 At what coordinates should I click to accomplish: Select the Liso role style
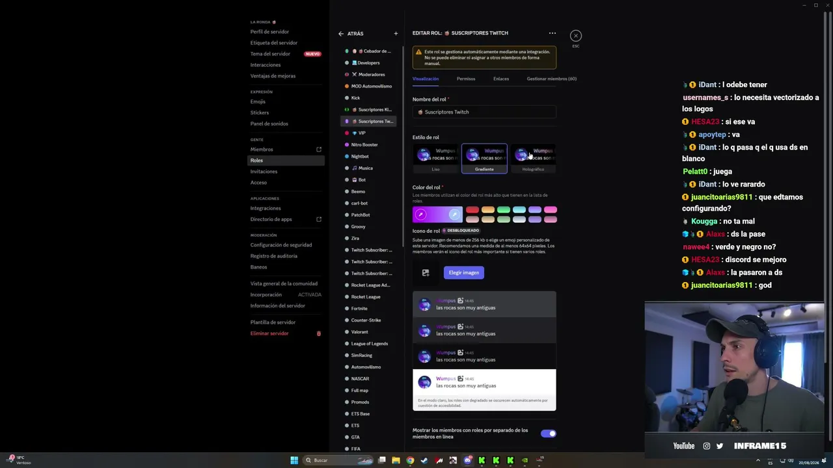point(435,159)
